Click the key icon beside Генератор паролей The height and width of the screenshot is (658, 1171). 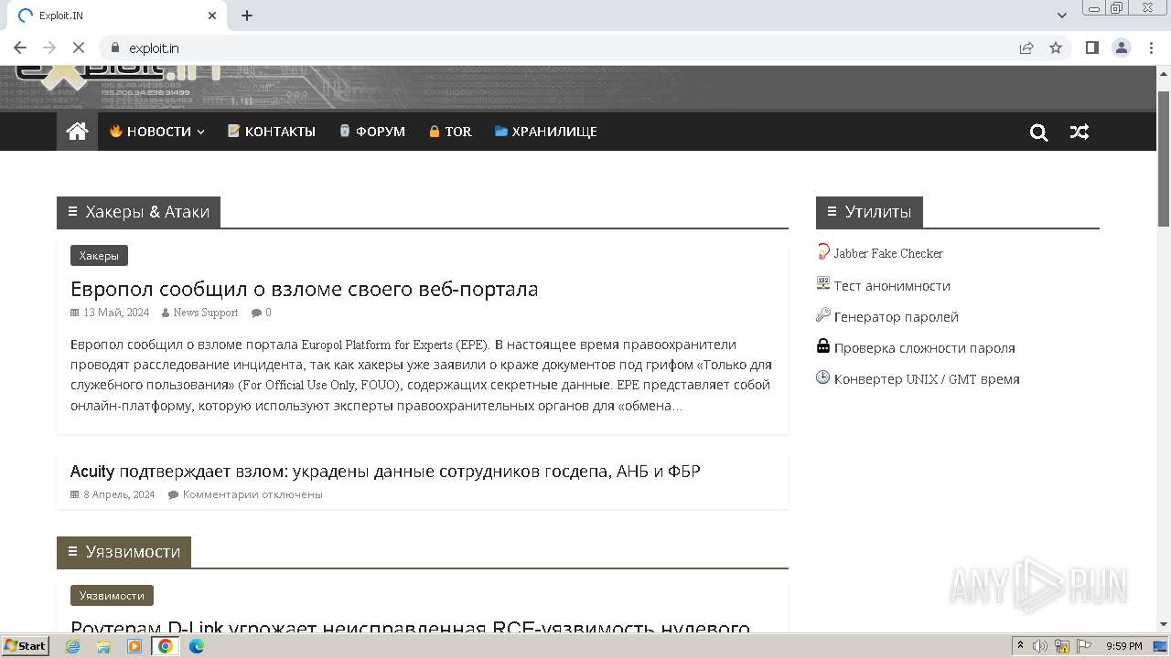[823, 315]
